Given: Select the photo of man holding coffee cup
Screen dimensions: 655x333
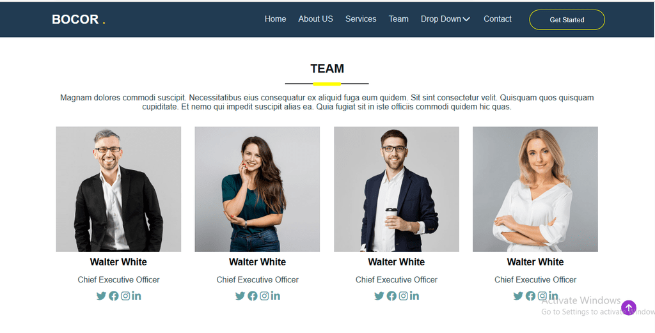Looking at the screenshot, I should pos(397,189).
